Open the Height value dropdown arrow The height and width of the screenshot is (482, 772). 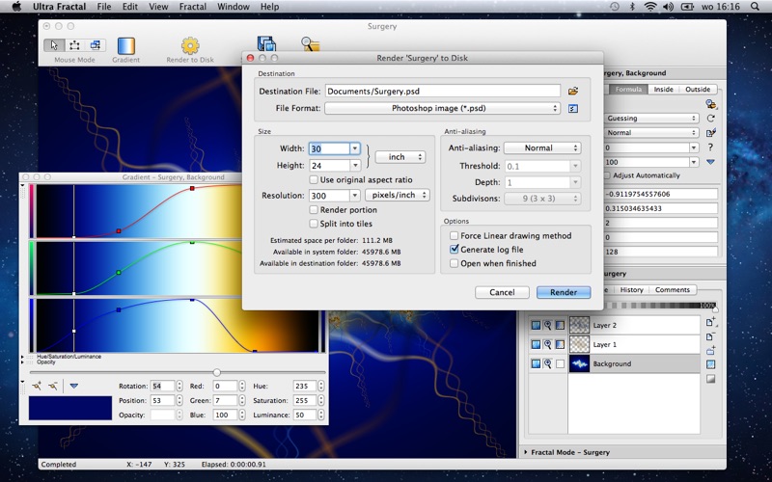click(354, 165)
